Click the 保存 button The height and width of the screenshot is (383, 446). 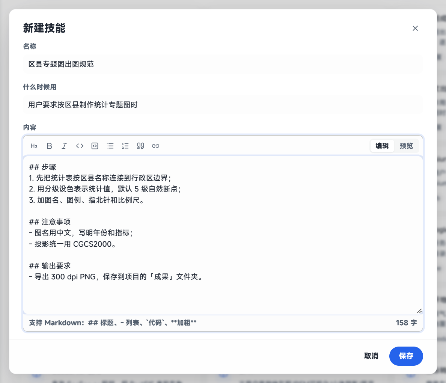(x=406, y=356)
